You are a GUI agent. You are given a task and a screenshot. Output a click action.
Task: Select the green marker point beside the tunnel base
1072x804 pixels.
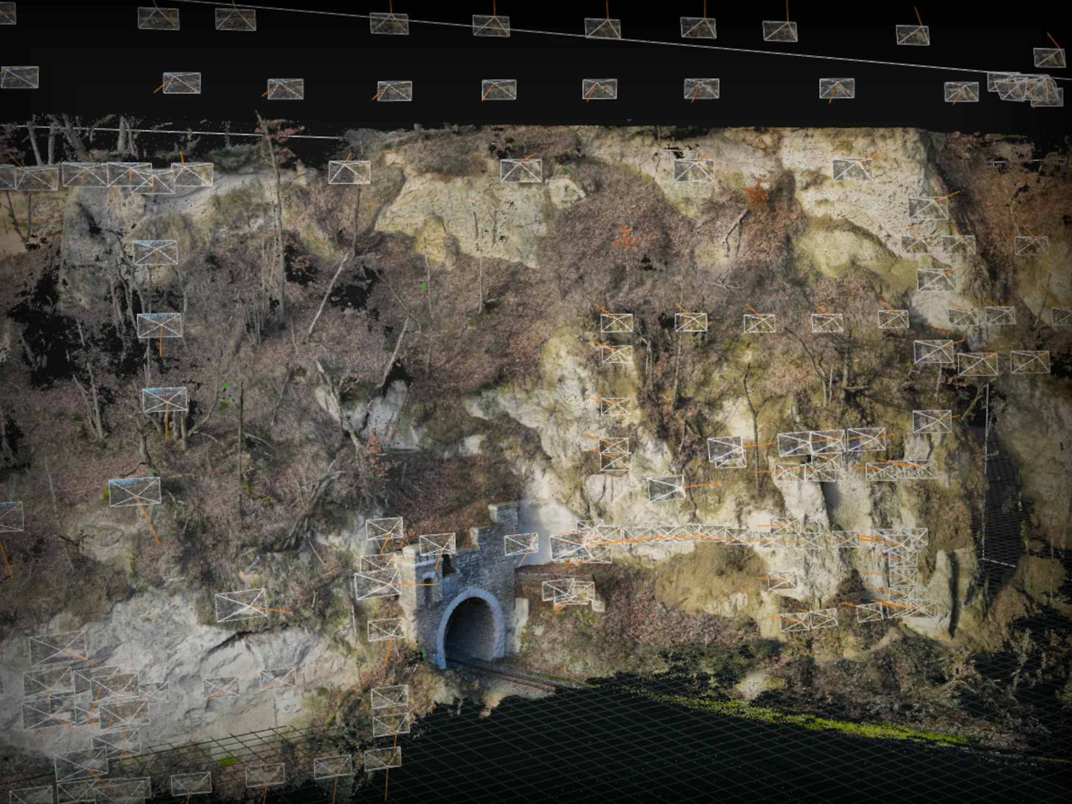[x=424, y=655]
